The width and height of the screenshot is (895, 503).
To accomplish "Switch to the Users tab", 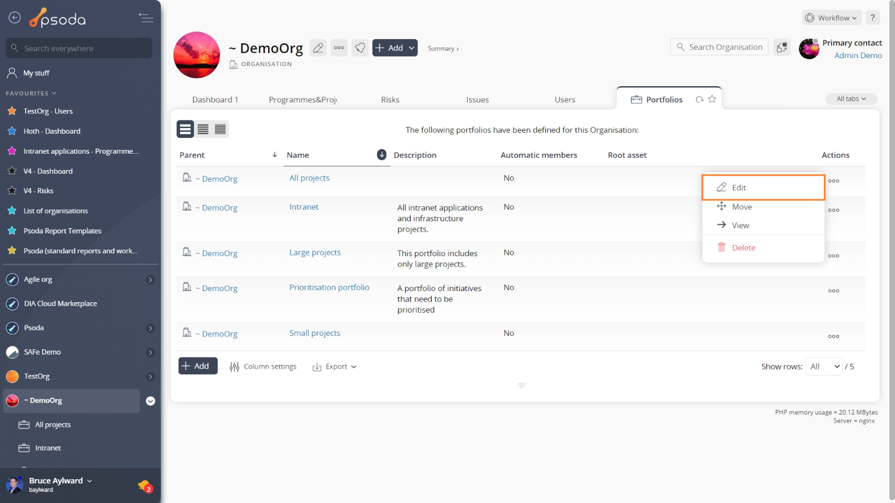I will pyautogui.click(x=565, y=100).
